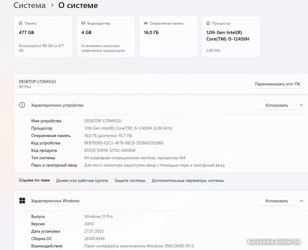Click Переименовать этот ПК button
Image resolution: width=308 pixels, height=250 pixels.
point(277,84)
